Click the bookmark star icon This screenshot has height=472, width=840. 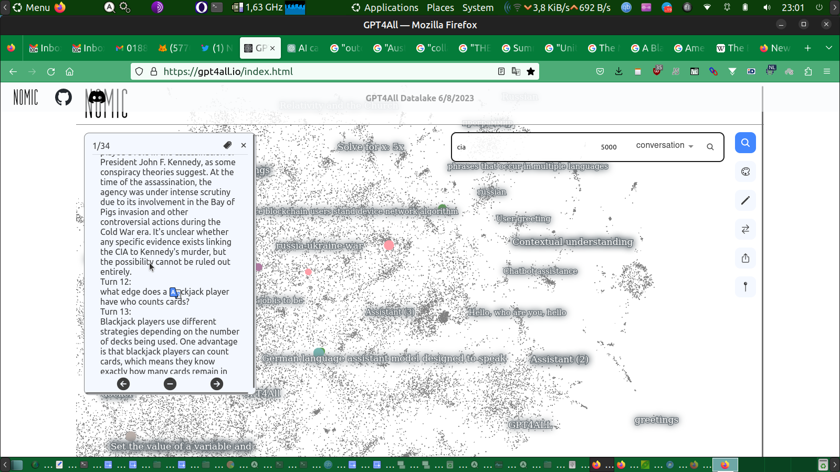531,71
